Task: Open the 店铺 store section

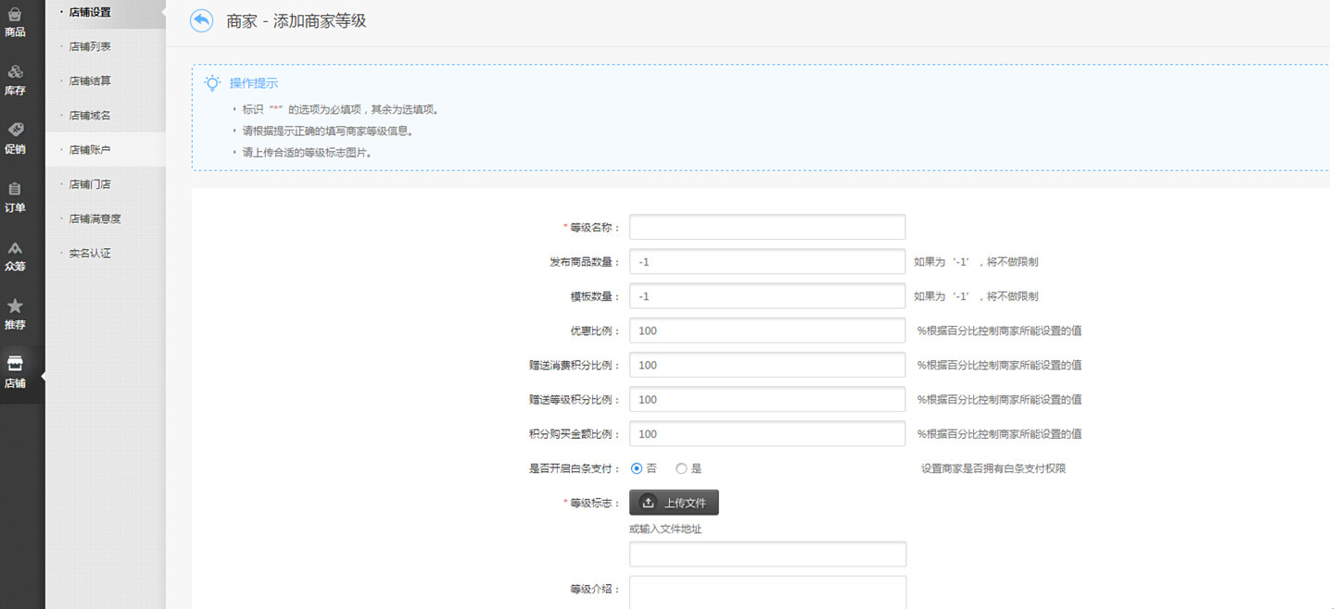Action: point(15,373)
